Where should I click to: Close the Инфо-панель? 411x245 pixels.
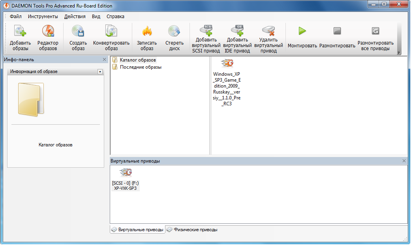click(x=104, y=60)
